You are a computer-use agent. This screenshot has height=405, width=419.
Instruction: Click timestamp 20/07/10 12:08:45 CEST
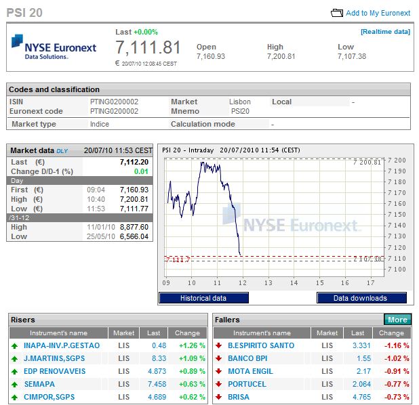point(149,64)
